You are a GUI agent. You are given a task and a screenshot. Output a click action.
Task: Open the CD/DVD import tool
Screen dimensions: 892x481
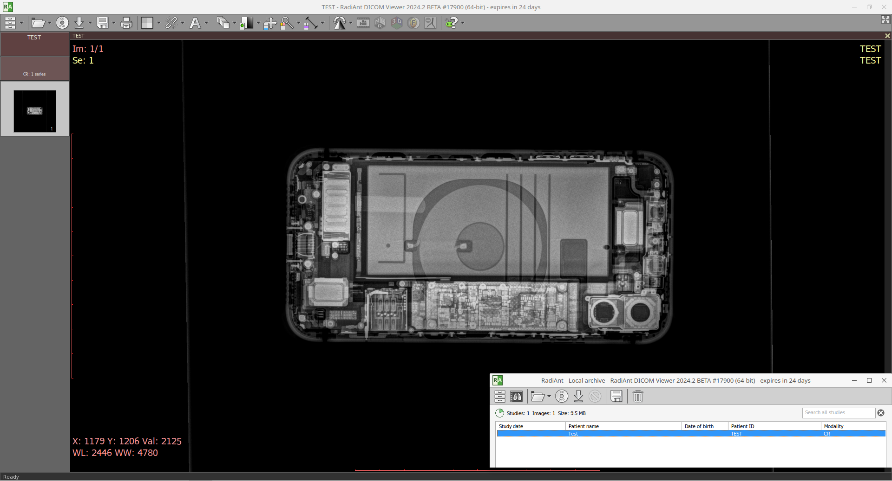pyautogui.click(x=62, y=22)
